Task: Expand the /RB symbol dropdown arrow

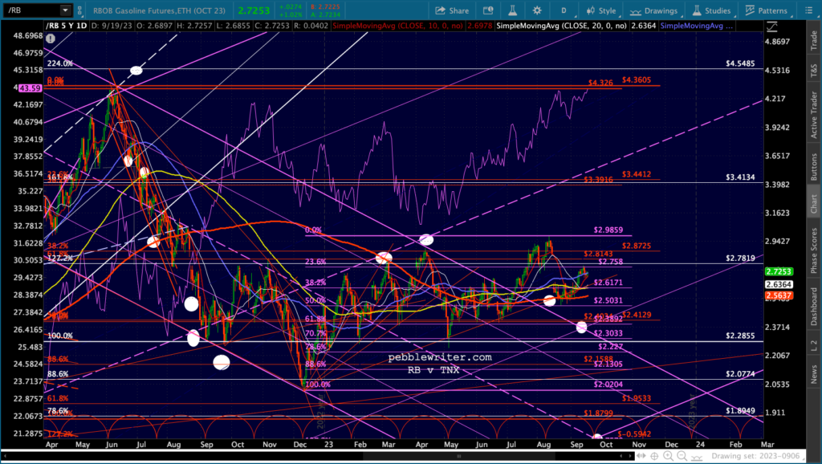Action: pyautogui.click(x=66, y=10)
